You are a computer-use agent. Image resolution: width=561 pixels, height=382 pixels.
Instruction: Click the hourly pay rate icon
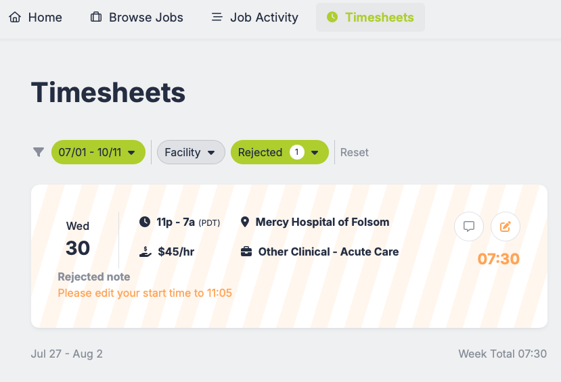coord(145,252)
